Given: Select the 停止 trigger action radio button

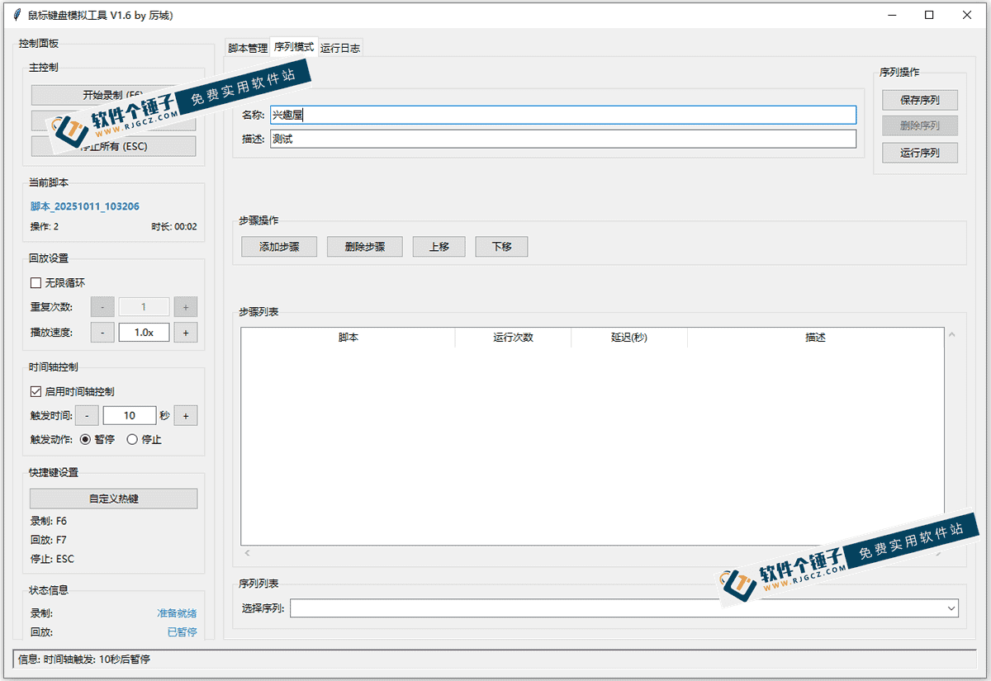Looking at the screenshot, I should [x=131, y=440].
